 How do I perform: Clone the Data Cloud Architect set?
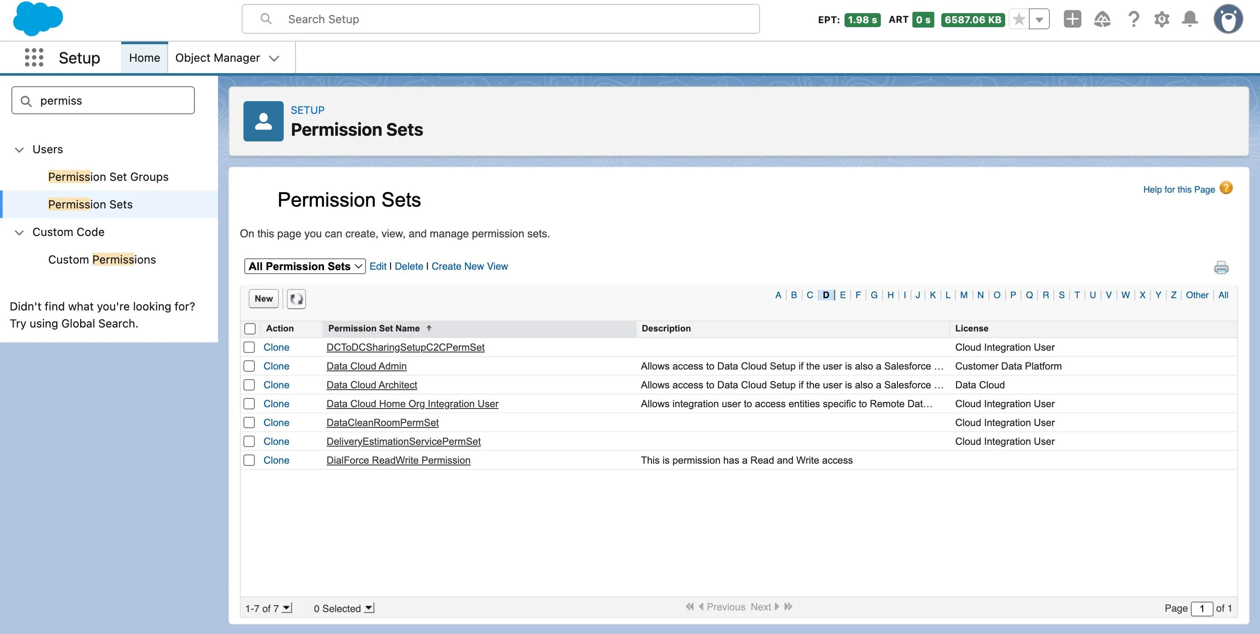tap(276, 385)
